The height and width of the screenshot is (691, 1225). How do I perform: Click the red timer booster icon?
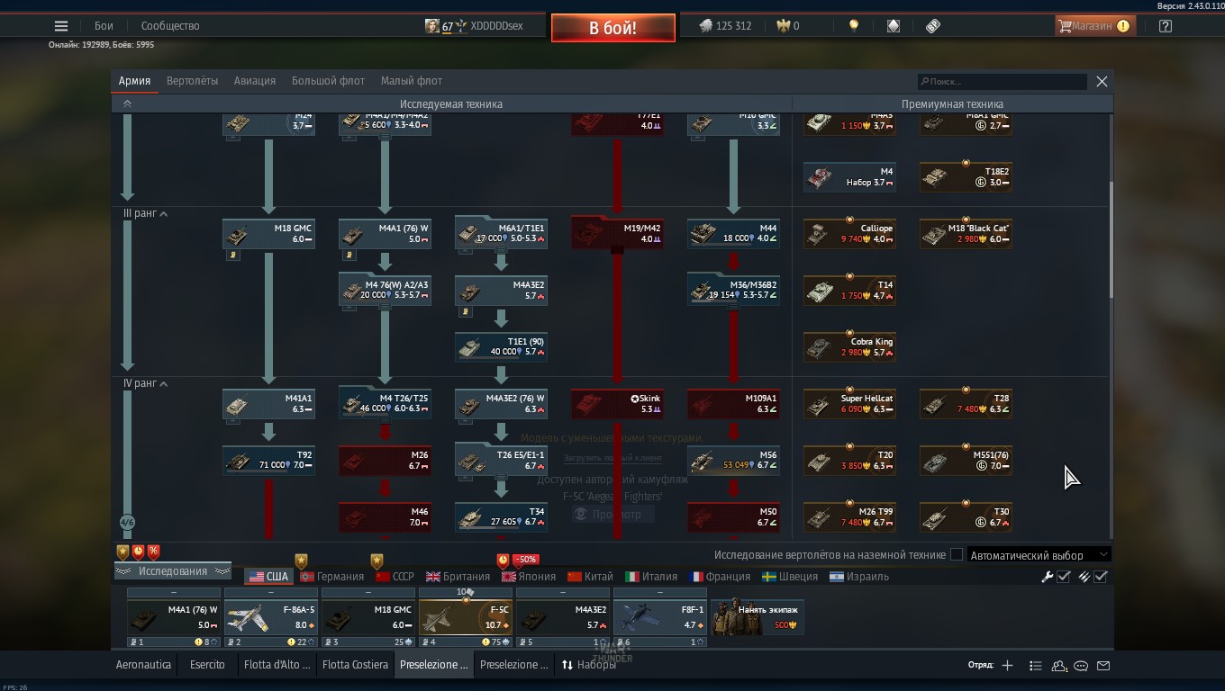click(138, 552)
